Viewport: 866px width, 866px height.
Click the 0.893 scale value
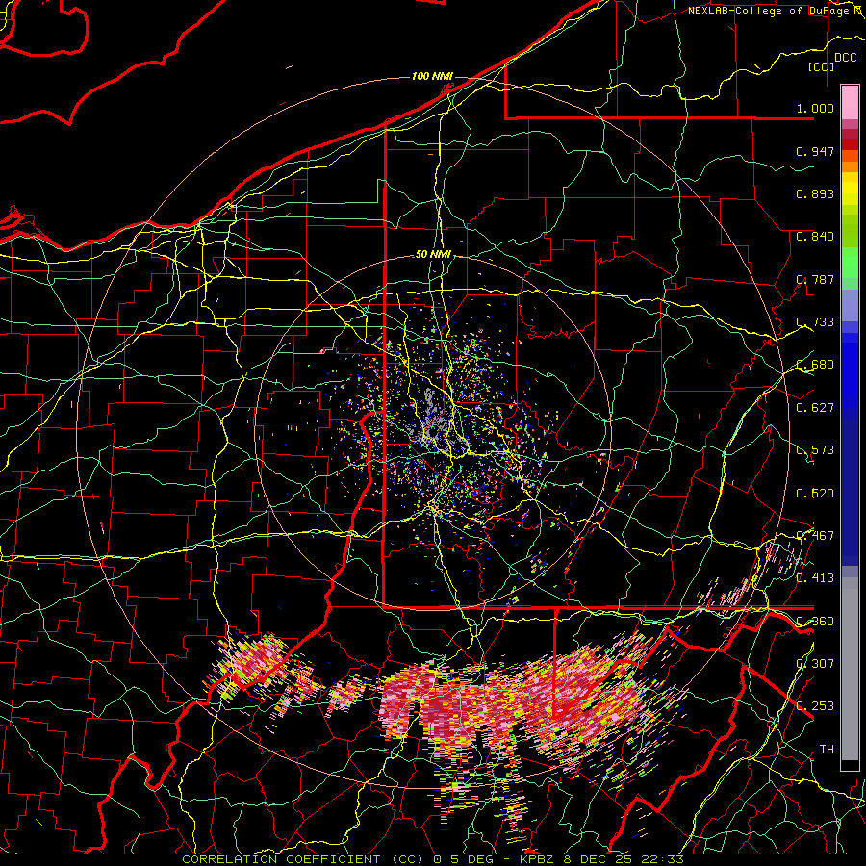[x=815, y=193]
